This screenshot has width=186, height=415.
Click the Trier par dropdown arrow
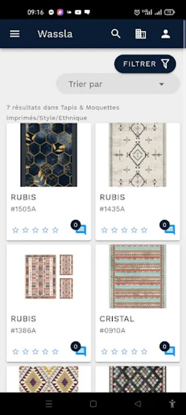click(162, 84)
